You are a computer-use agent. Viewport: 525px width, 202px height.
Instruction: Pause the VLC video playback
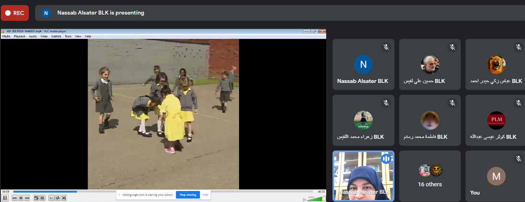coord(5,198)
